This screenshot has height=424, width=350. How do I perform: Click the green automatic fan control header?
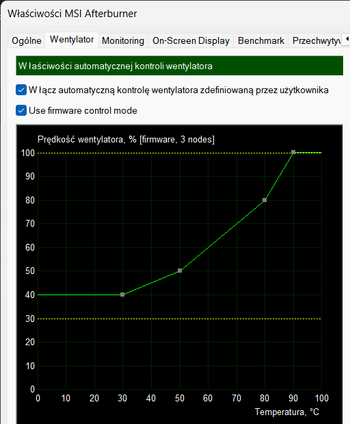180,66
